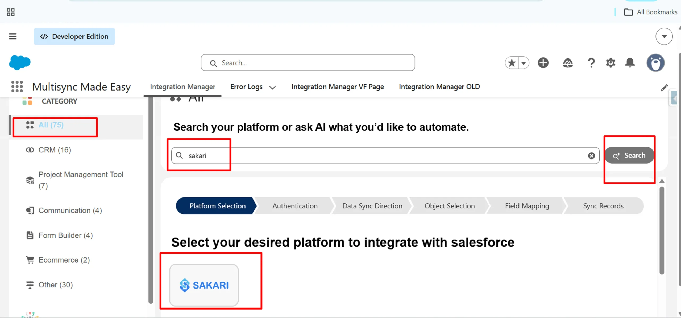
Task: Click the panel scroll up arrow
Action: pyautogui.click(x=662, y=181)
